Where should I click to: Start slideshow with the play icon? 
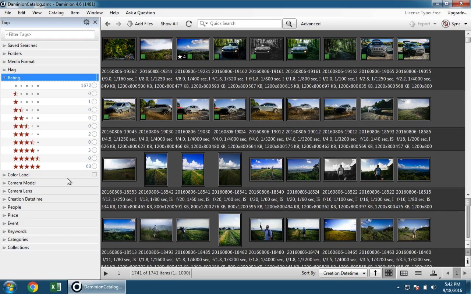pos(106,273)
